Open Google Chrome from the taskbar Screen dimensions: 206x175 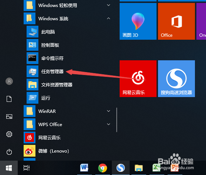click(103, 168)
